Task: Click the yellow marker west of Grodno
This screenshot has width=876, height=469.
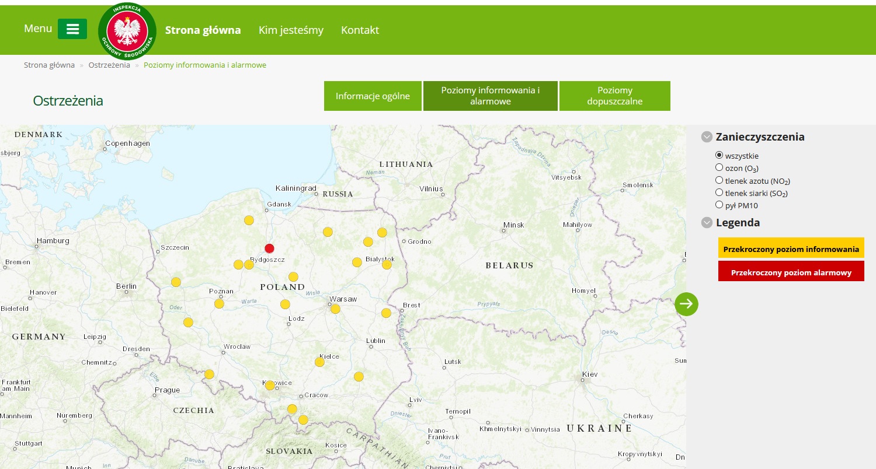Action: [x=382, y=232]
